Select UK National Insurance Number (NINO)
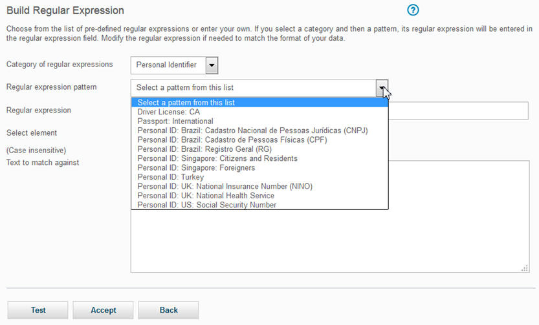Image resolution: width=539 pixels, height=325 pixels. click(225, 187)
